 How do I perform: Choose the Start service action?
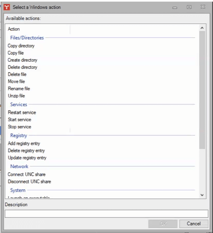point(19,120)
